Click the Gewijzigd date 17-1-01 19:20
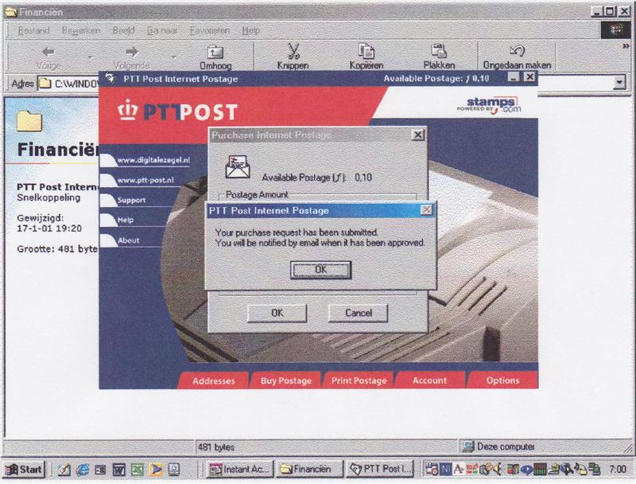Screen dimensions: 636x484 (x=49, y=228)
